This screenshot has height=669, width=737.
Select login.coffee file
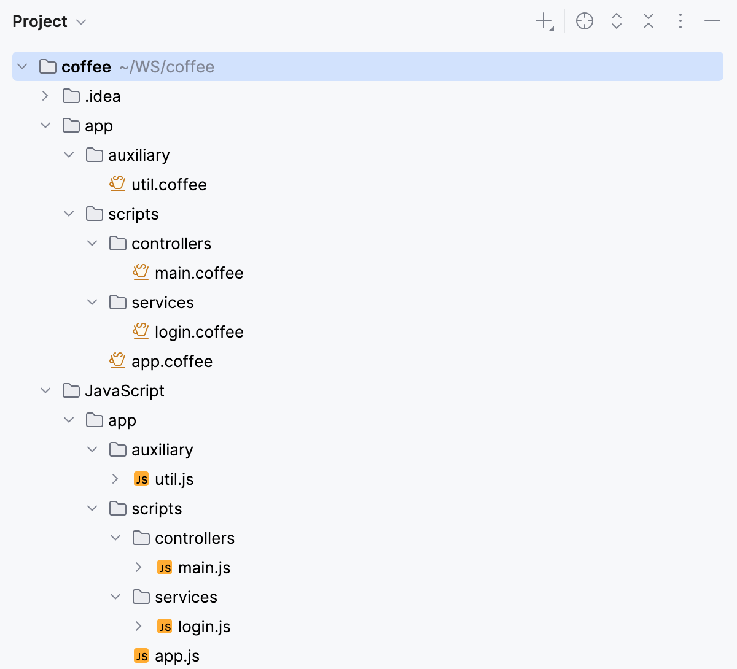tap(198, 332)
